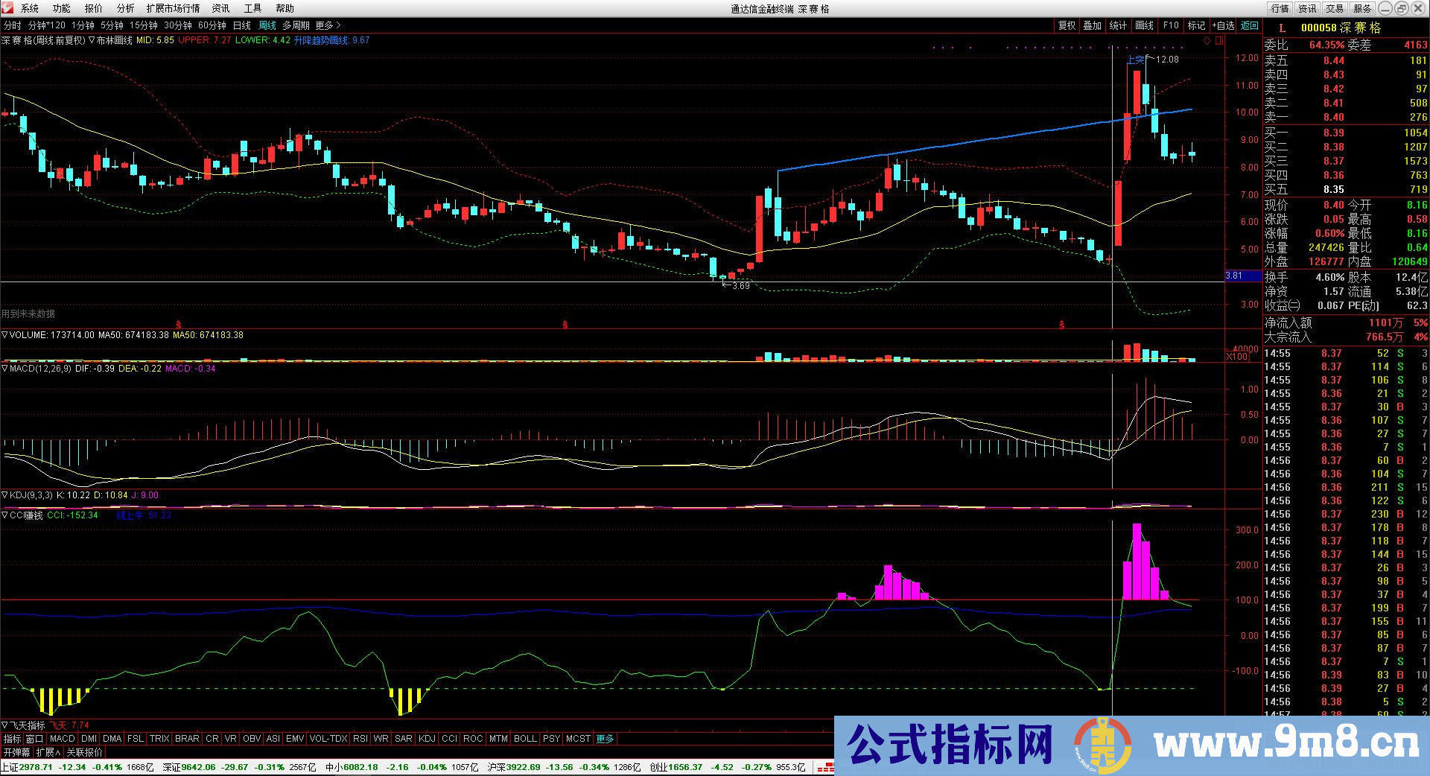Click the 返回 return button

(x=1249, y=25)
